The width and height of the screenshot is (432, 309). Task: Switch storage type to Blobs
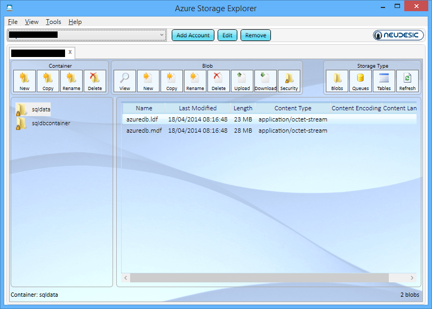pos(337,81)
